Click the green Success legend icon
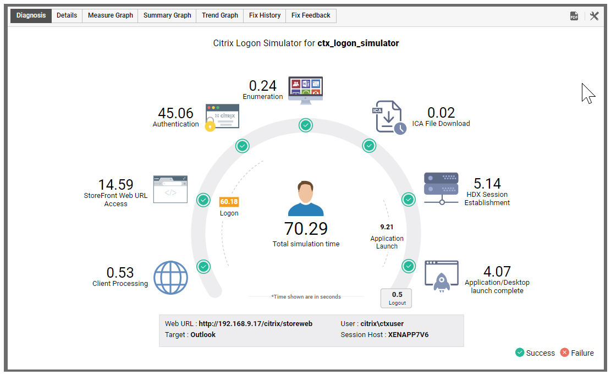 520,352
